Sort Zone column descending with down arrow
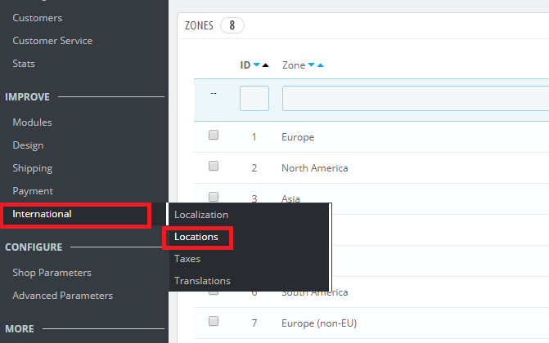 point(311,65)
